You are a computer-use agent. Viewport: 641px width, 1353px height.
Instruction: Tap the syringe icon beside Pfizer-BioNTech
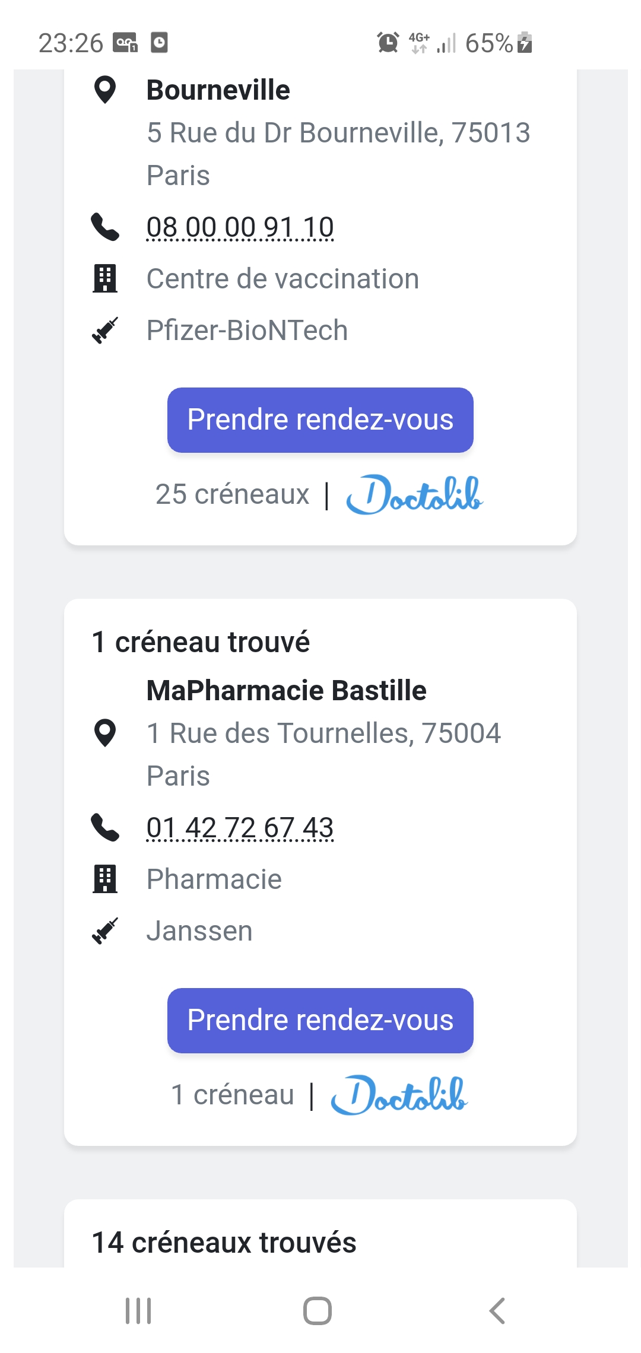(x=105, y=330)
